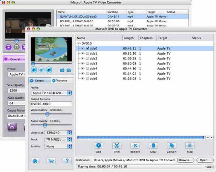This screenshot has width=216, height=172.
Task: Select BOURNE_ULTIMATUM-0-10 row
Action: pyautogui.click(x=123, y=21)
